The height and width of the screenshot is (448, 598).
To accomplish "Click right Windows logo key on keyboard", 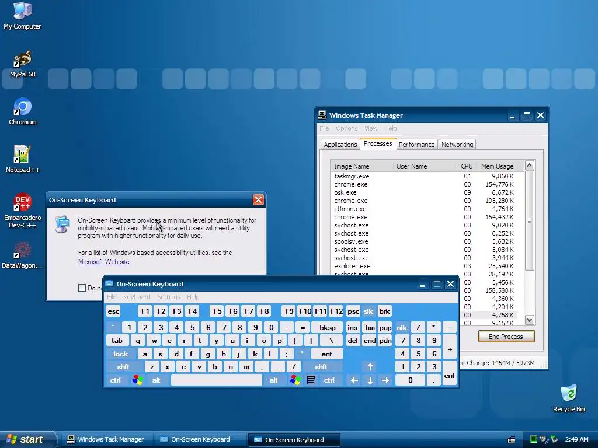I will tap(295, 380).
